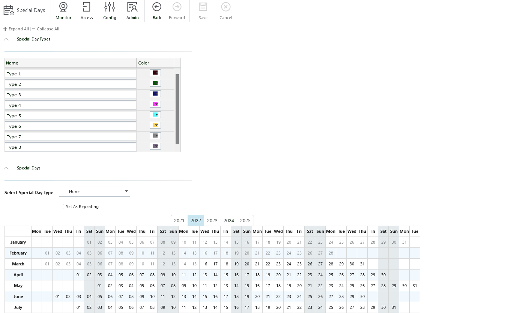
Task: Collapse All sections
Action: [x=46, y=29]
